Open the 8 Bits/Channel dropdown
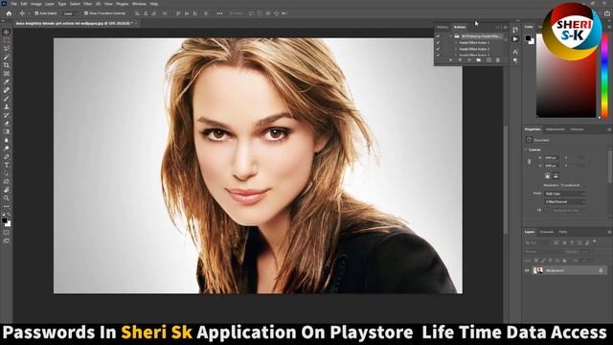Image resolution: width=613 pixels, height=345 pixels. [565, 202]
